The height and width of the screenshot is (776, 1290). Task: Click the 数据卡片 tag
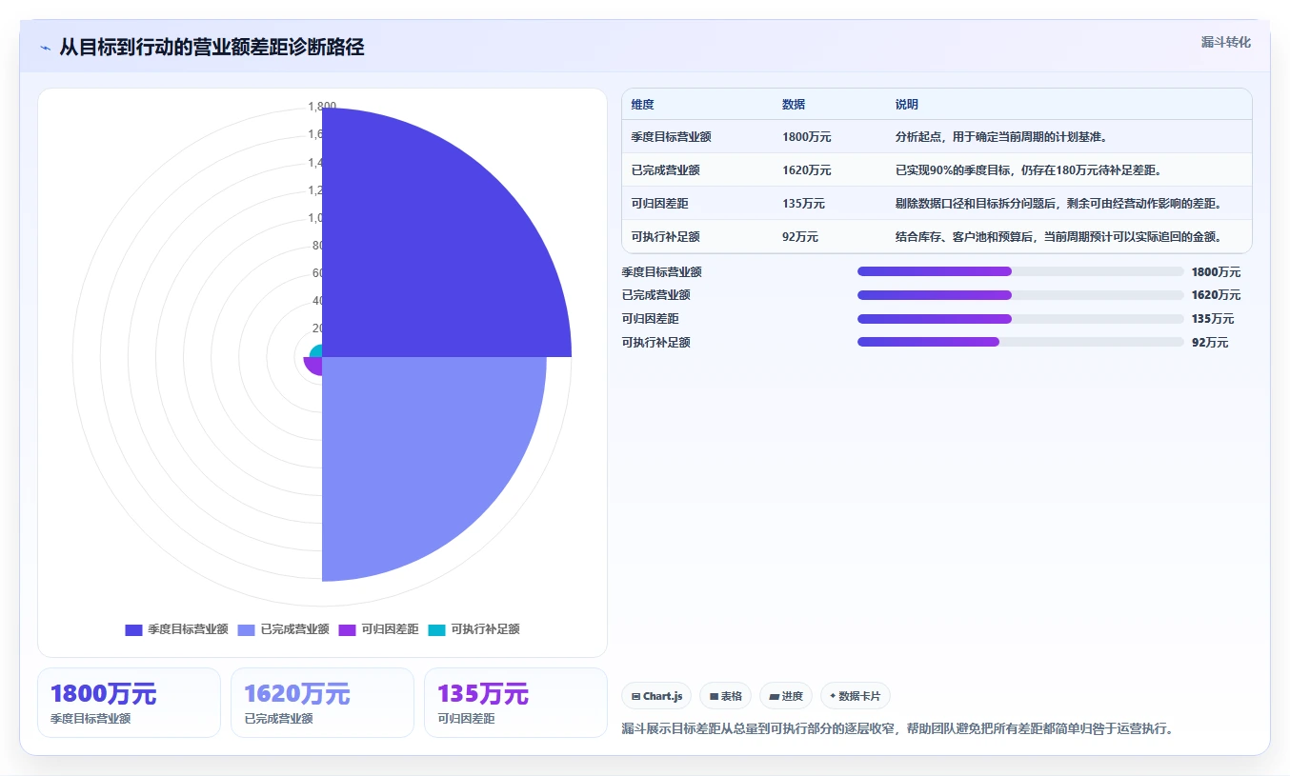856,696
